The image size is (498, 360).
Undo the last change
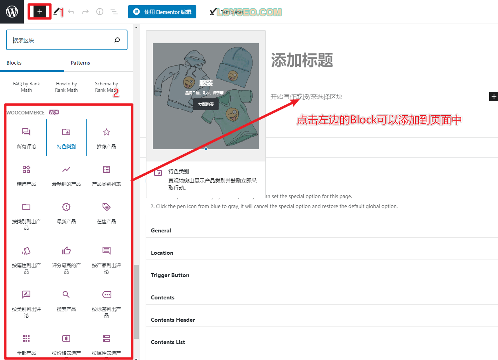click(71, 12)
